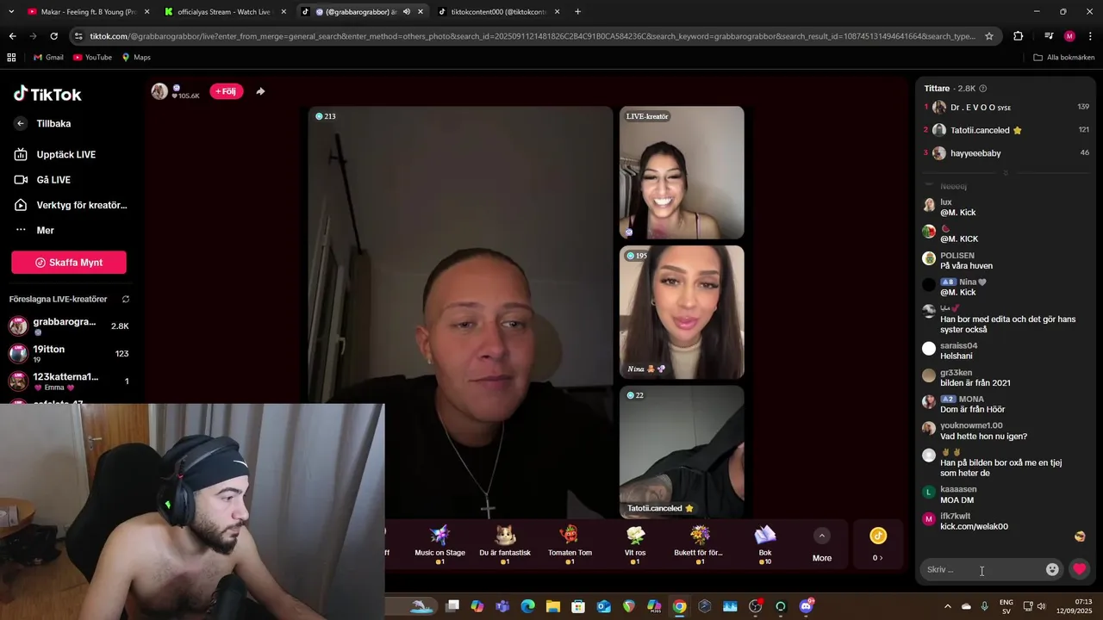Select Tatotii.canceled's guest video tile
Image resolution: width=1103 pixels, height=620 pixels.
pyautogui.click(x=682, y=451)
